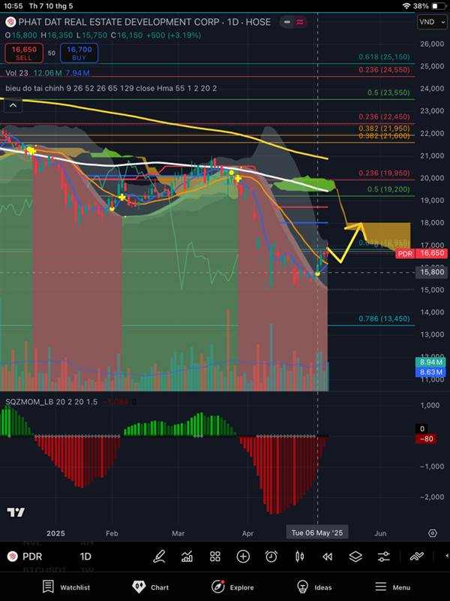Switch to the Watchlist tab
Viewport: 450px width, 601px height.
66,587
